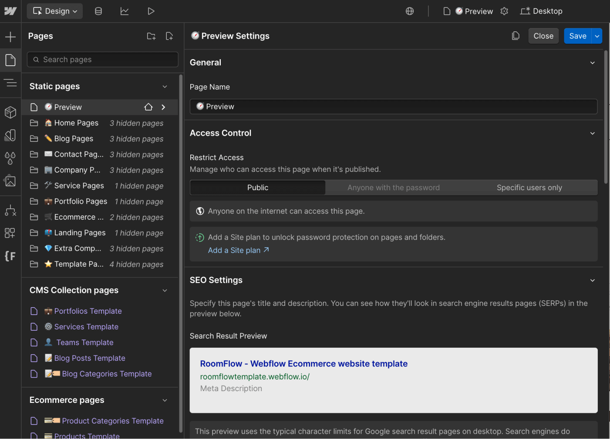Screen dimensions: 610x439
Task: Open the CMS Collections panel
Action: point(98,11)
